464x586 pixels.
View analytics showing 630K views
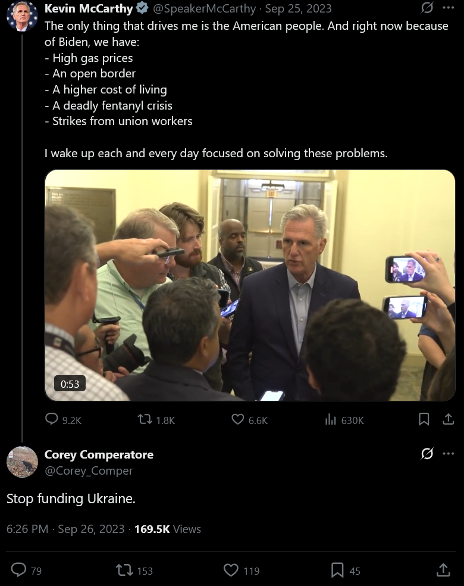pos(344,420)
